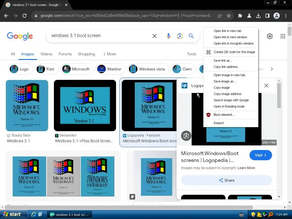
Task: Open the security shield tray icon
Action: pos(253,214)
